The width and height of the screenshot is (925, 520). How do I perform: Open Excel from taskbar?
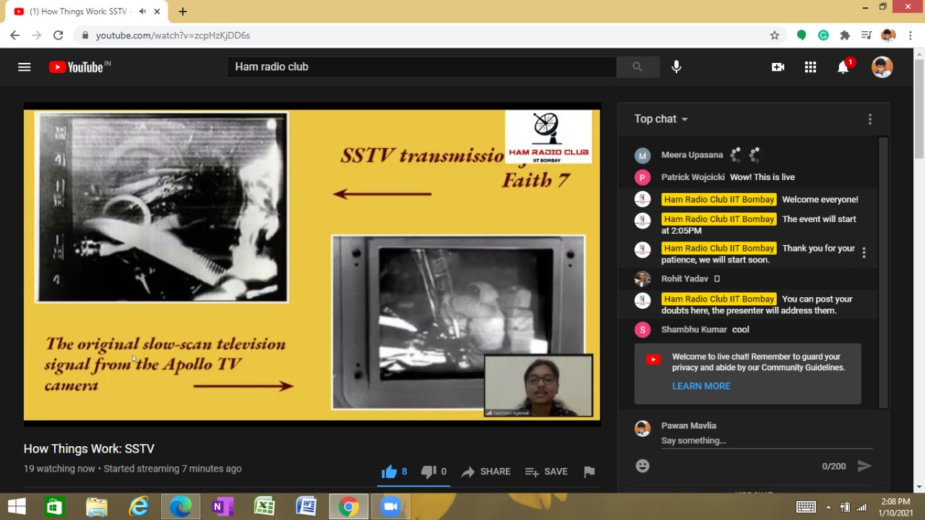coord(264,506)
